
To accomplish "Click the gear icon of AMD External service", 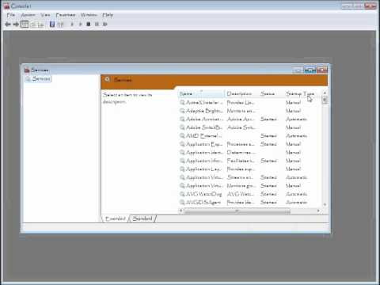I will click(182, 135).
